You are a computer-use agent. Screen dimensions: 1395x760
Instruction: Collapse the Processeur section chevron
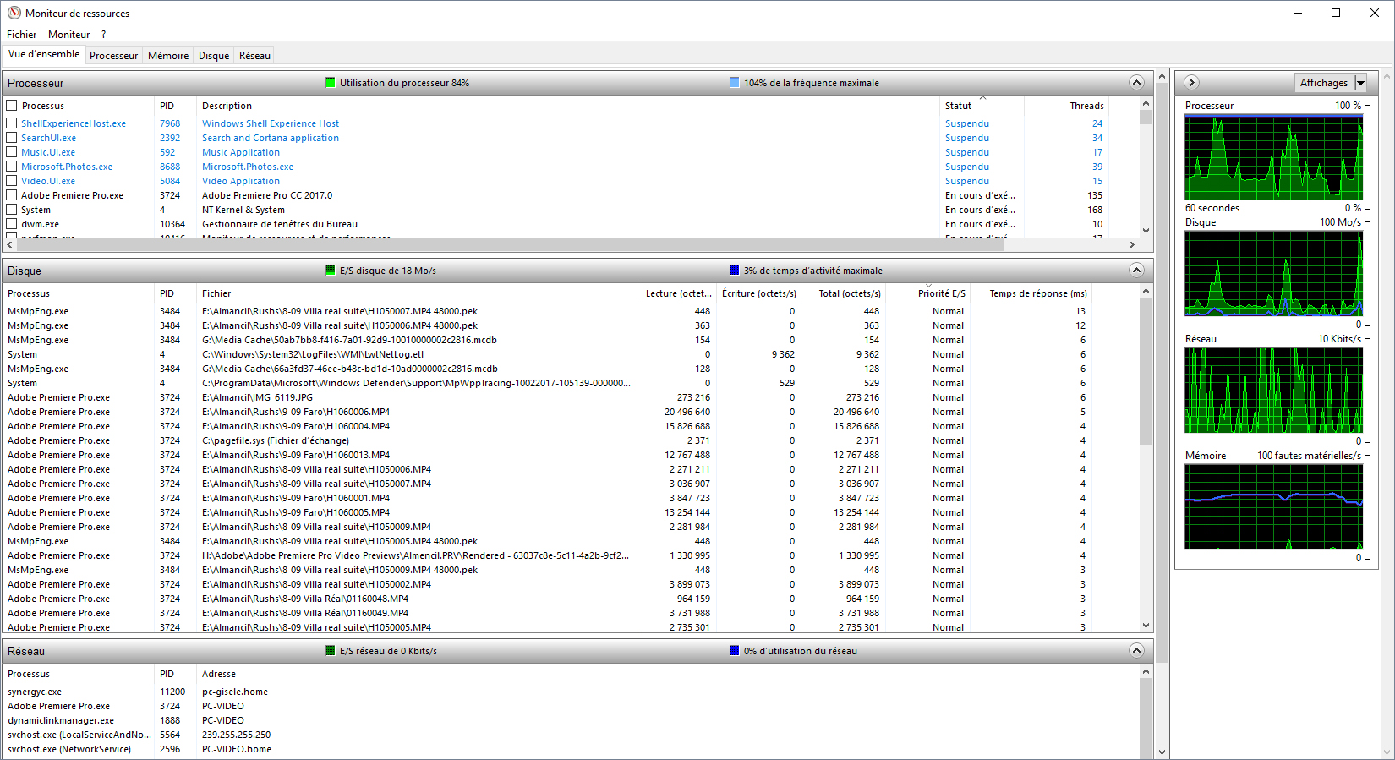(1136, 83)
